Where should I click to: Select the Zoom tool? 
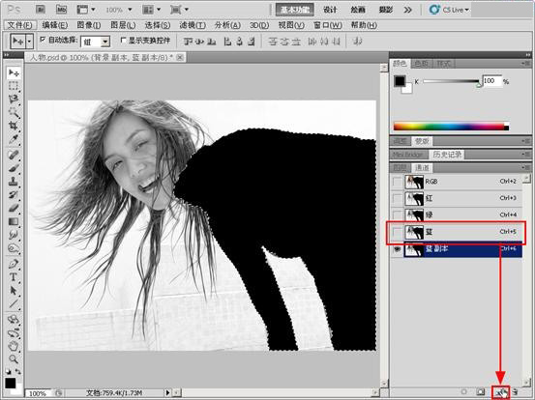tap(14, 359)
